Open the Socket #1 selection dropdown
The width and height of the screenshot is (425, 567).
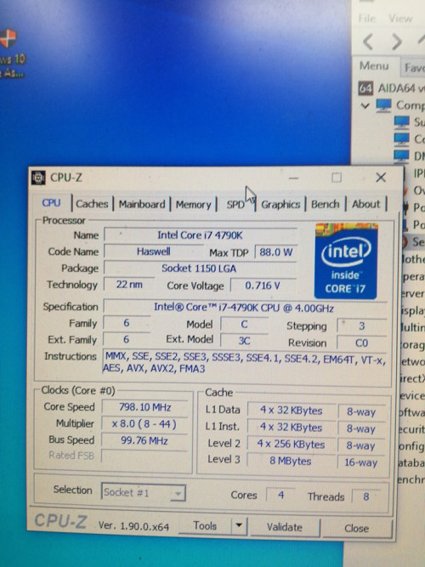[x=144, y=492]
